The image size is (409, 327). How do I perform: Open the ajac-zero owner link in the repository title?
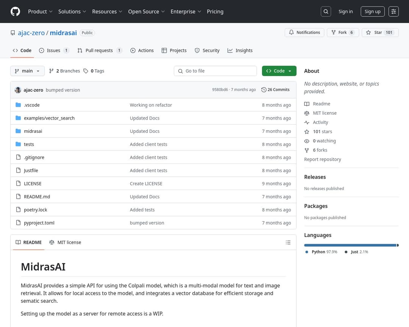point(31,33)
